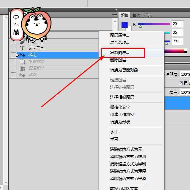
Task: Choose 消除锯齿方式为平滑 from the menu
Action: (x=128, y=179)
